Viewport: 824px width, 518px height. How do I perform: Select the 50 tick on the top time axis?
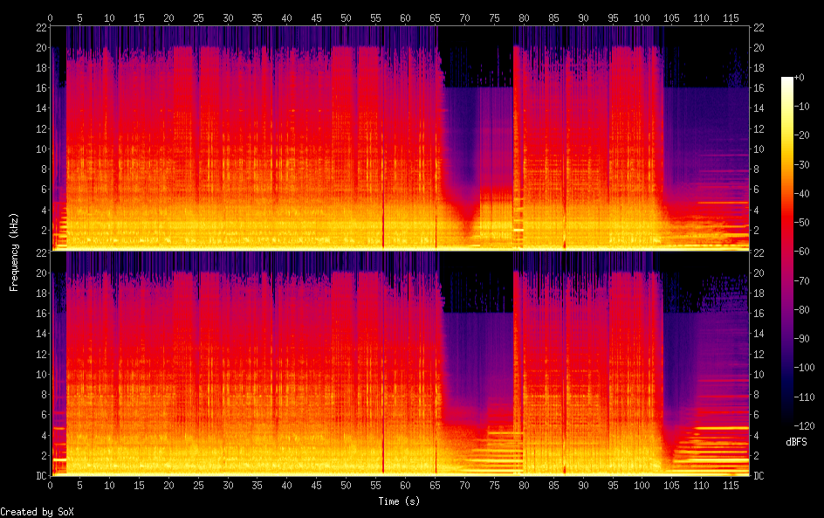(347, 17)
